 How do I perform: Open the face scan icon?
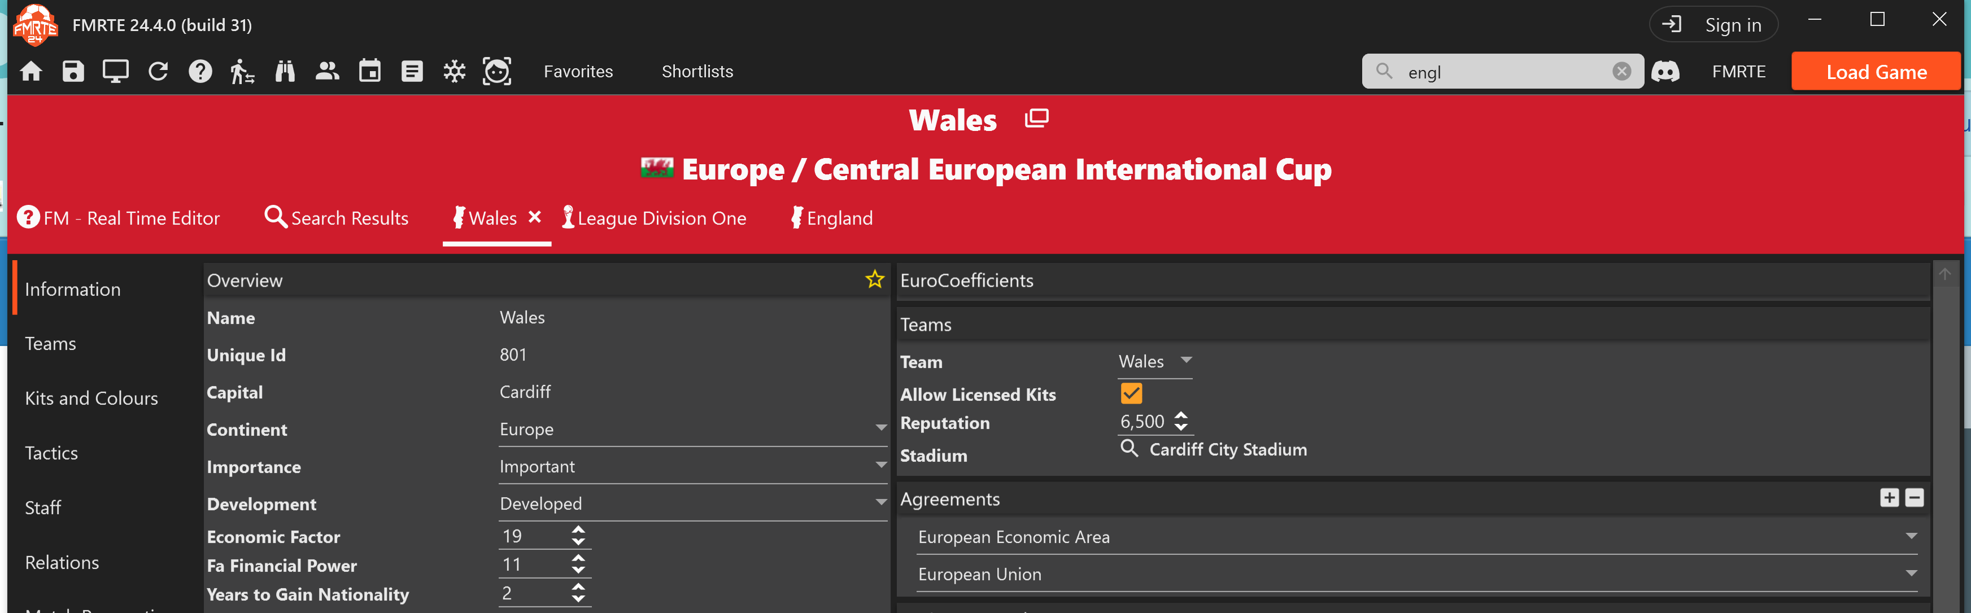(x=498, y=72)
